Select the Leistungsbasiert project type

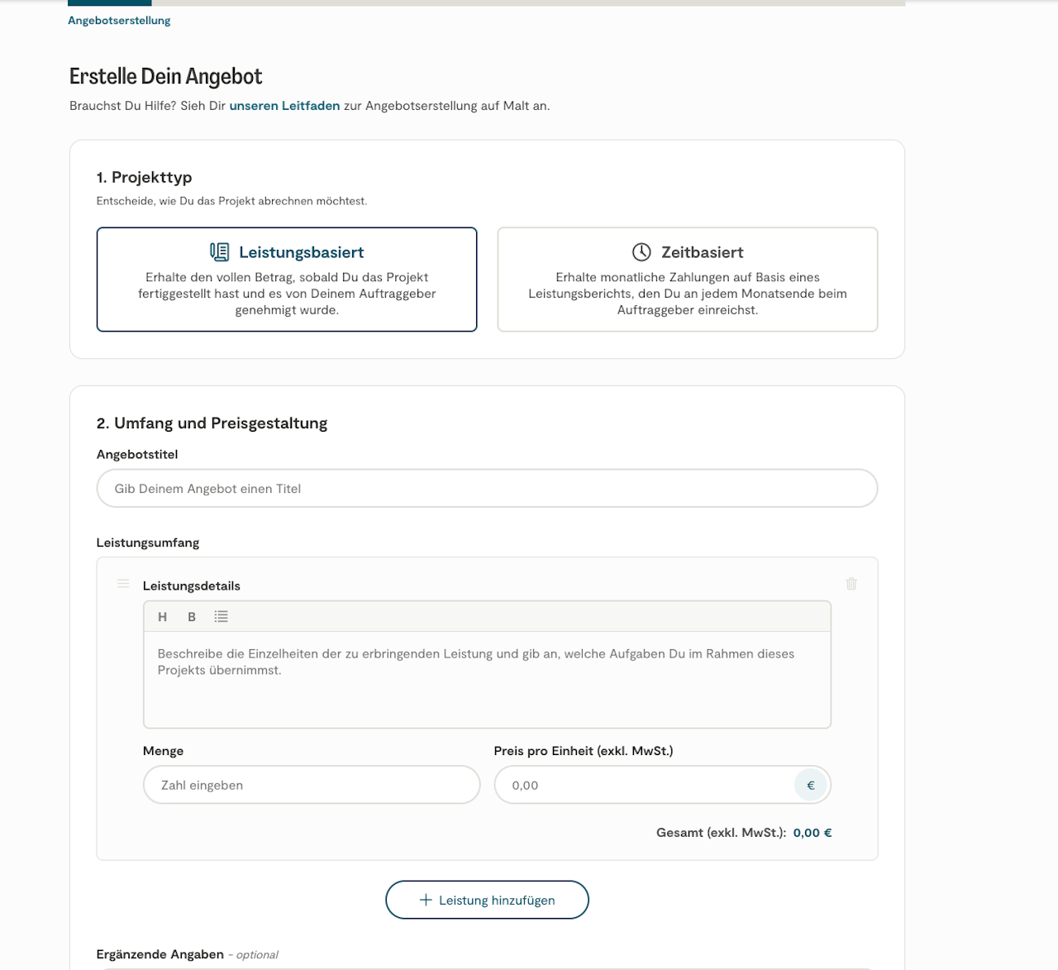coord(287,280)
